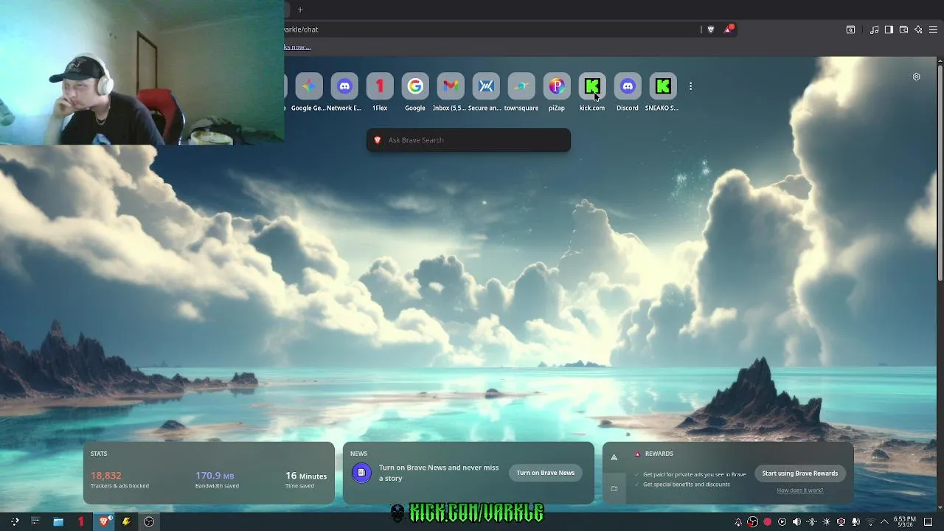This screenshot has height=531, width=944.
Task: Click the Start using Brave Rewards button
Action: click(x=800, y=473)
